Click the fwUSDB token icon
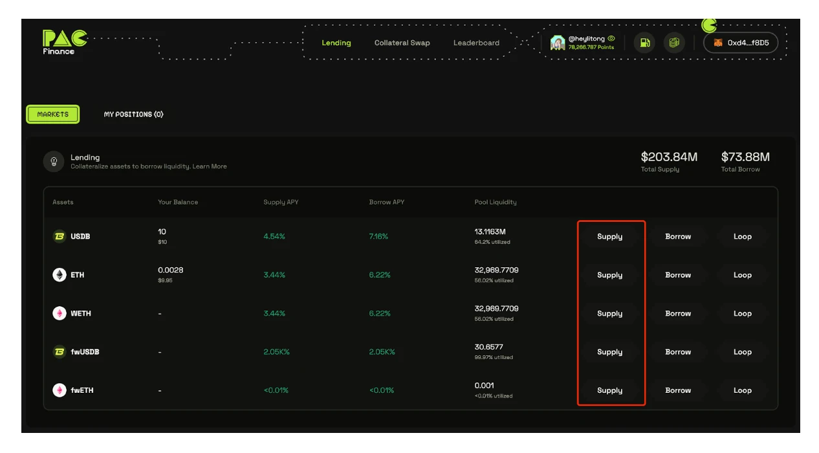 (60, 352)
